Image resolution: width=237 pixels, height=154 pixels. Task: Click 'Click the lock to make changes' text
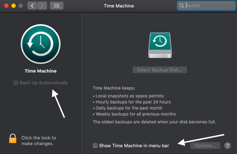tap(39, 140)
